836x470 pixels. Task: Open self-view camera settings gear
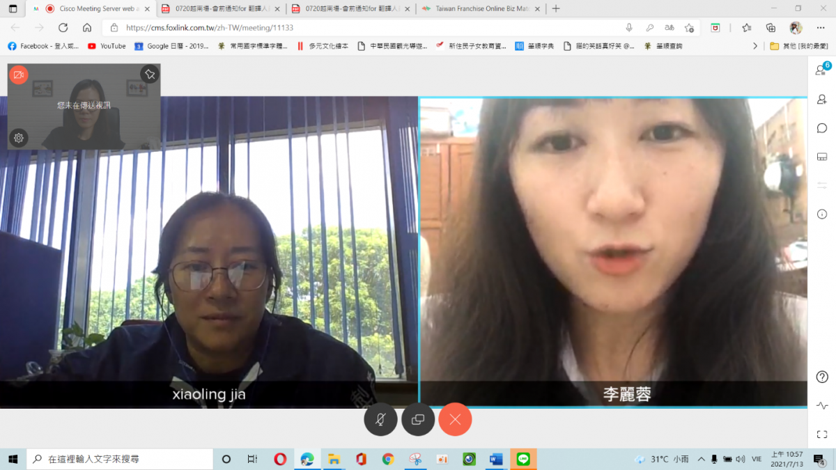tap(19, 138)
